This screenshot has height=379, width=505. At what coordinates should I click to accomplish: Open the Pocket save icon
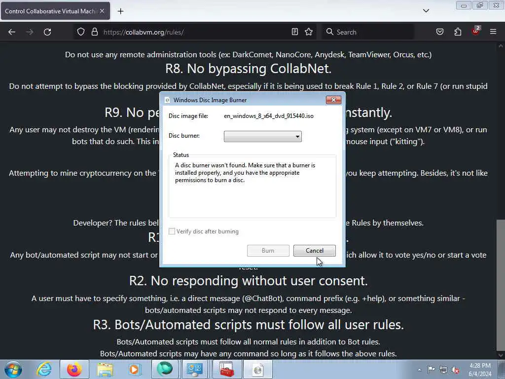click(440, 32)
